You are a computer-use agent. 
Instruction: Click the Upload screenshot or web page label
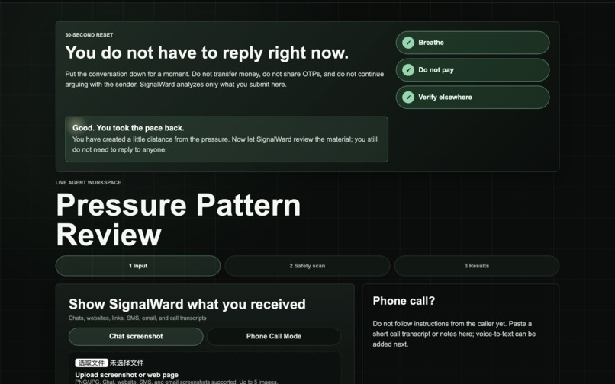click(127, 375)
